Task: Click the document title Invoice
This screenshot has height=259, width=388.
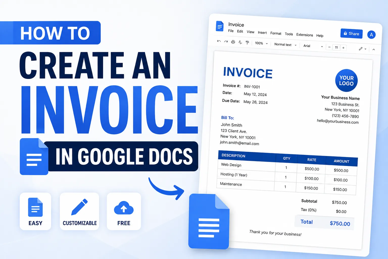Action: tap(236, 25)
